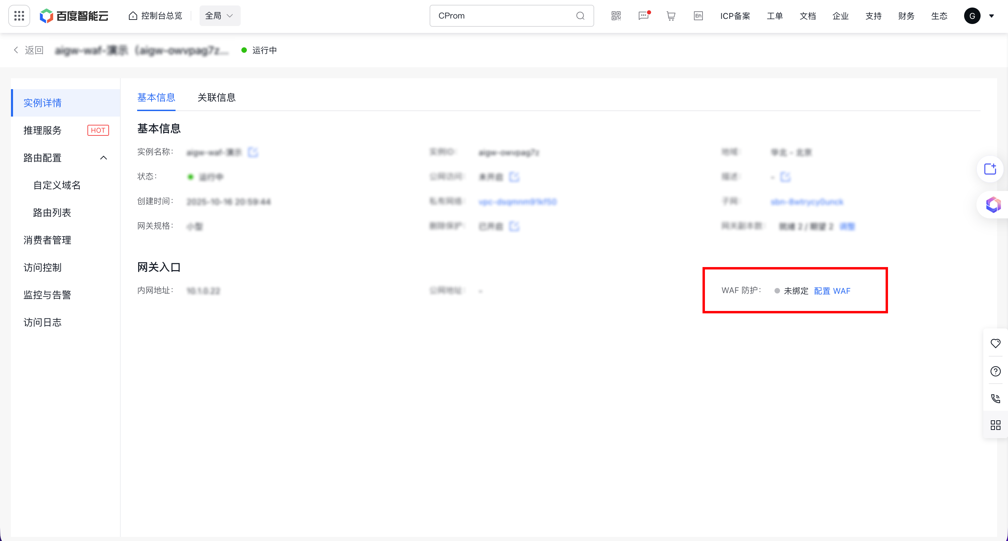
Task: Open the account avatar dropdown arrow
Action: click(991, 16)
